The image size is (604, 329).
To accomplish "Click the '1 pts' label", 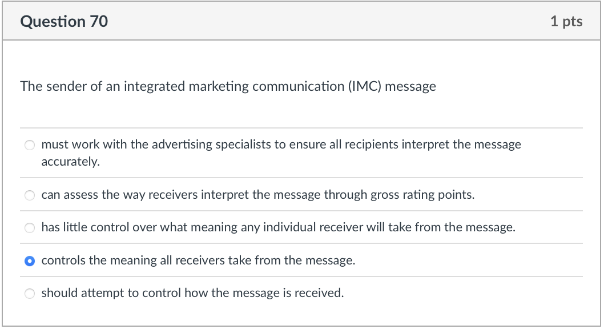I will tap(567, 21).
